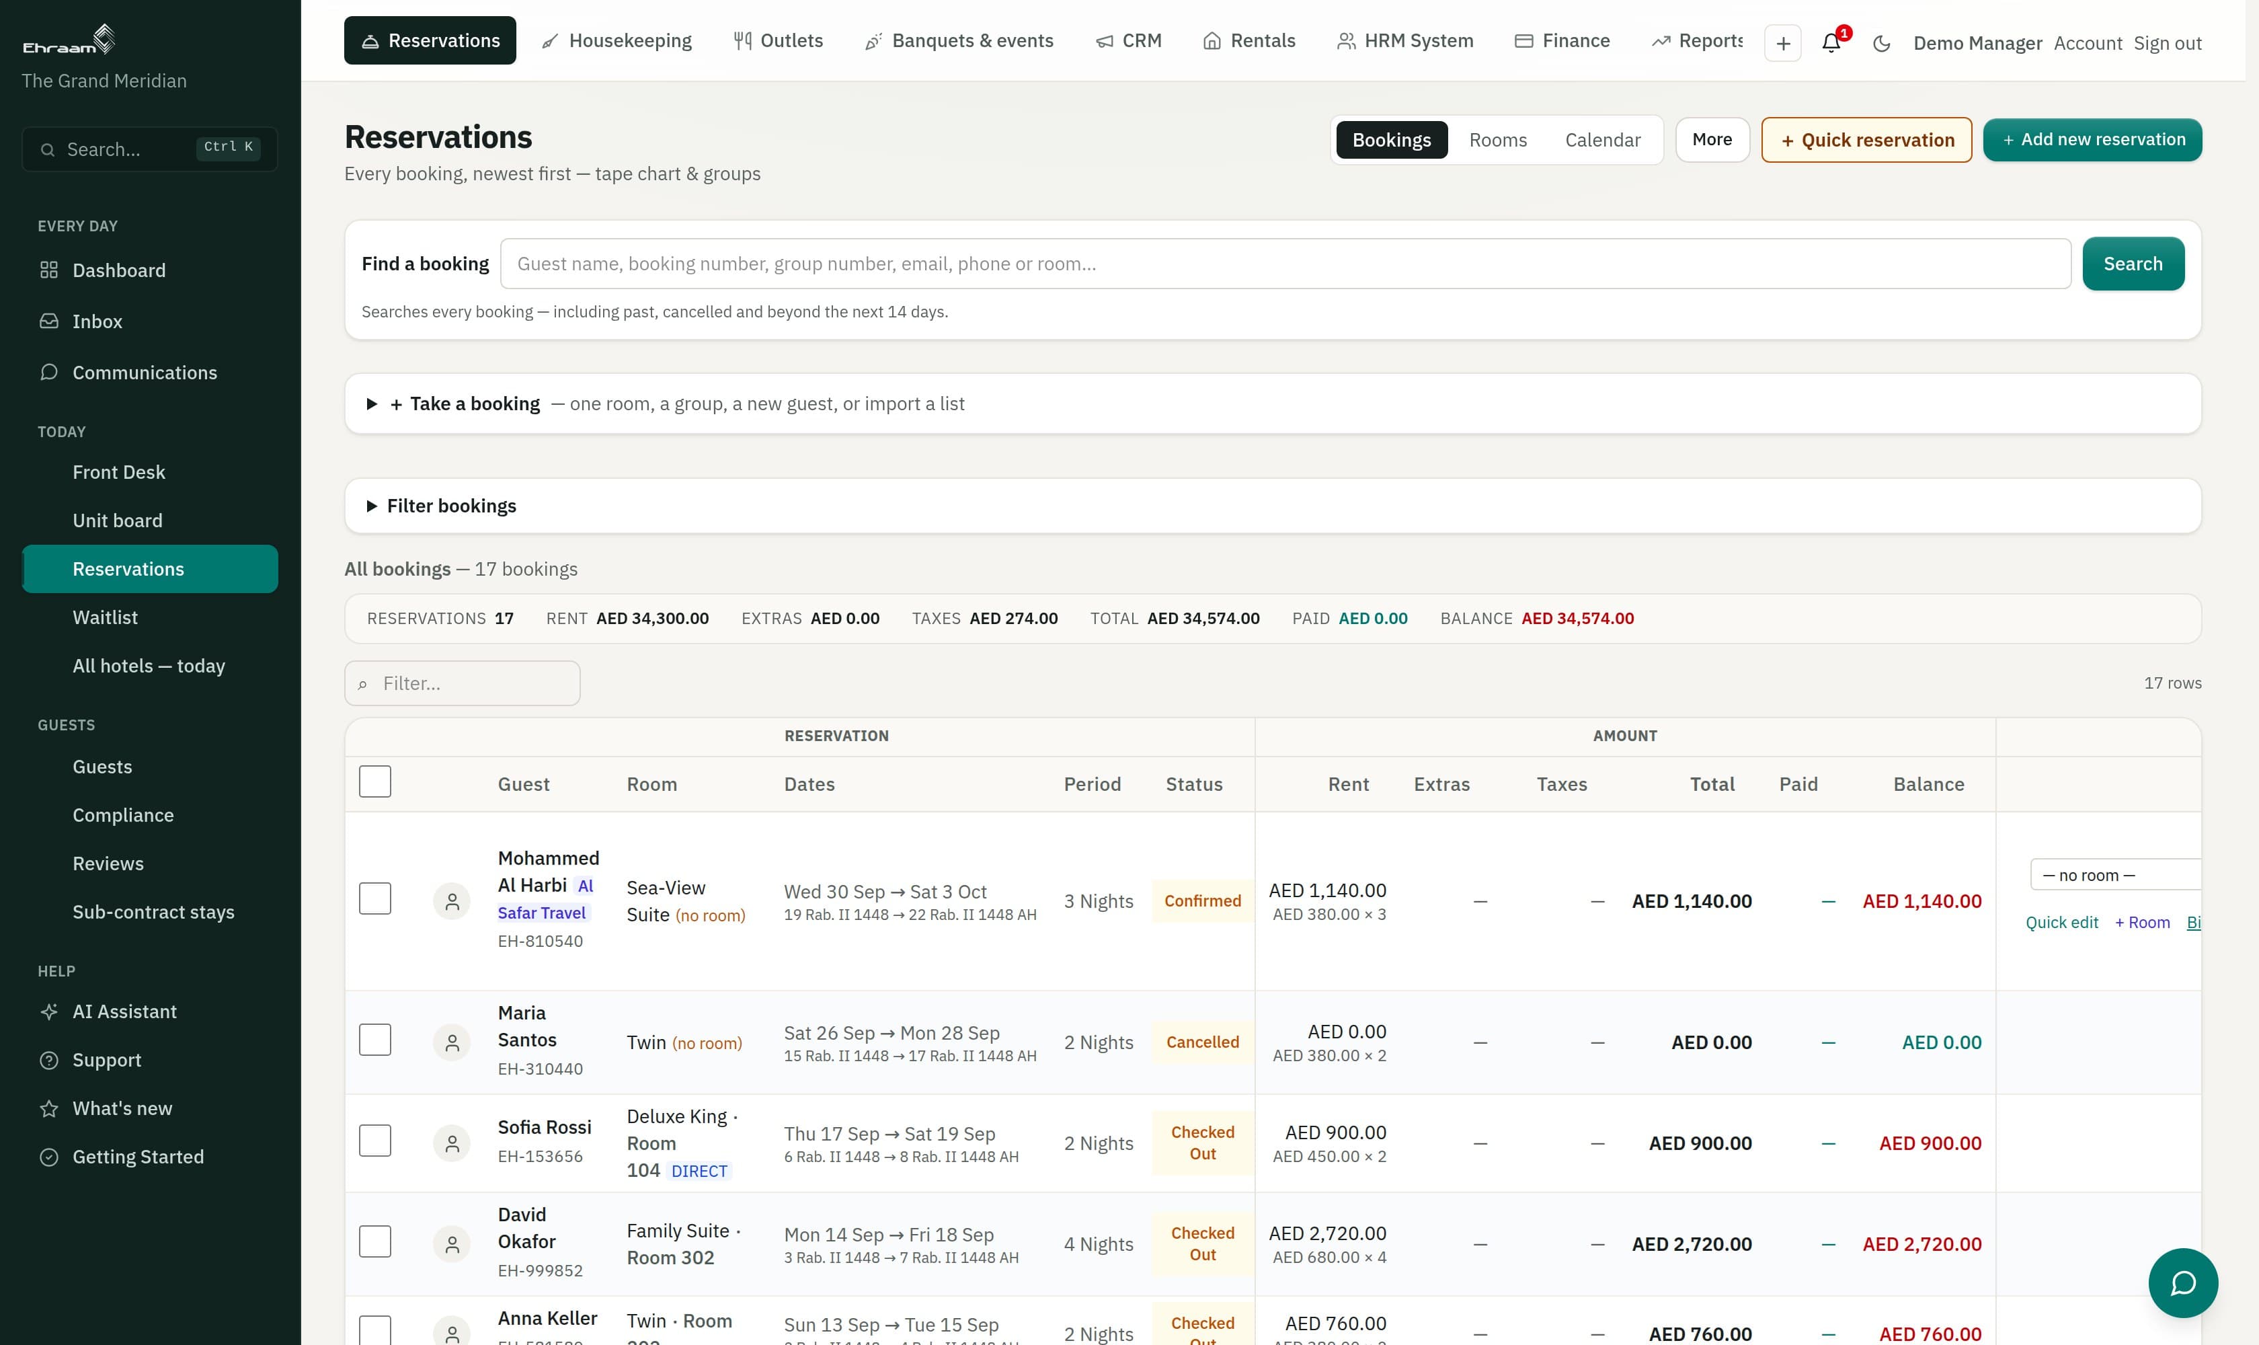Open Sub-contract stays page
2259x1345 pixels.
click(x=149, y=912)
